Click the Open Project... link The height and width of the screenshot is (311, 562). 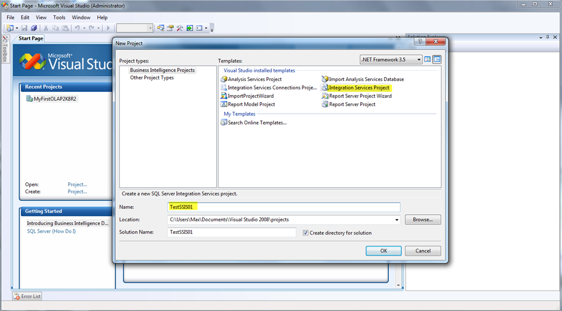tap(77, 185)
